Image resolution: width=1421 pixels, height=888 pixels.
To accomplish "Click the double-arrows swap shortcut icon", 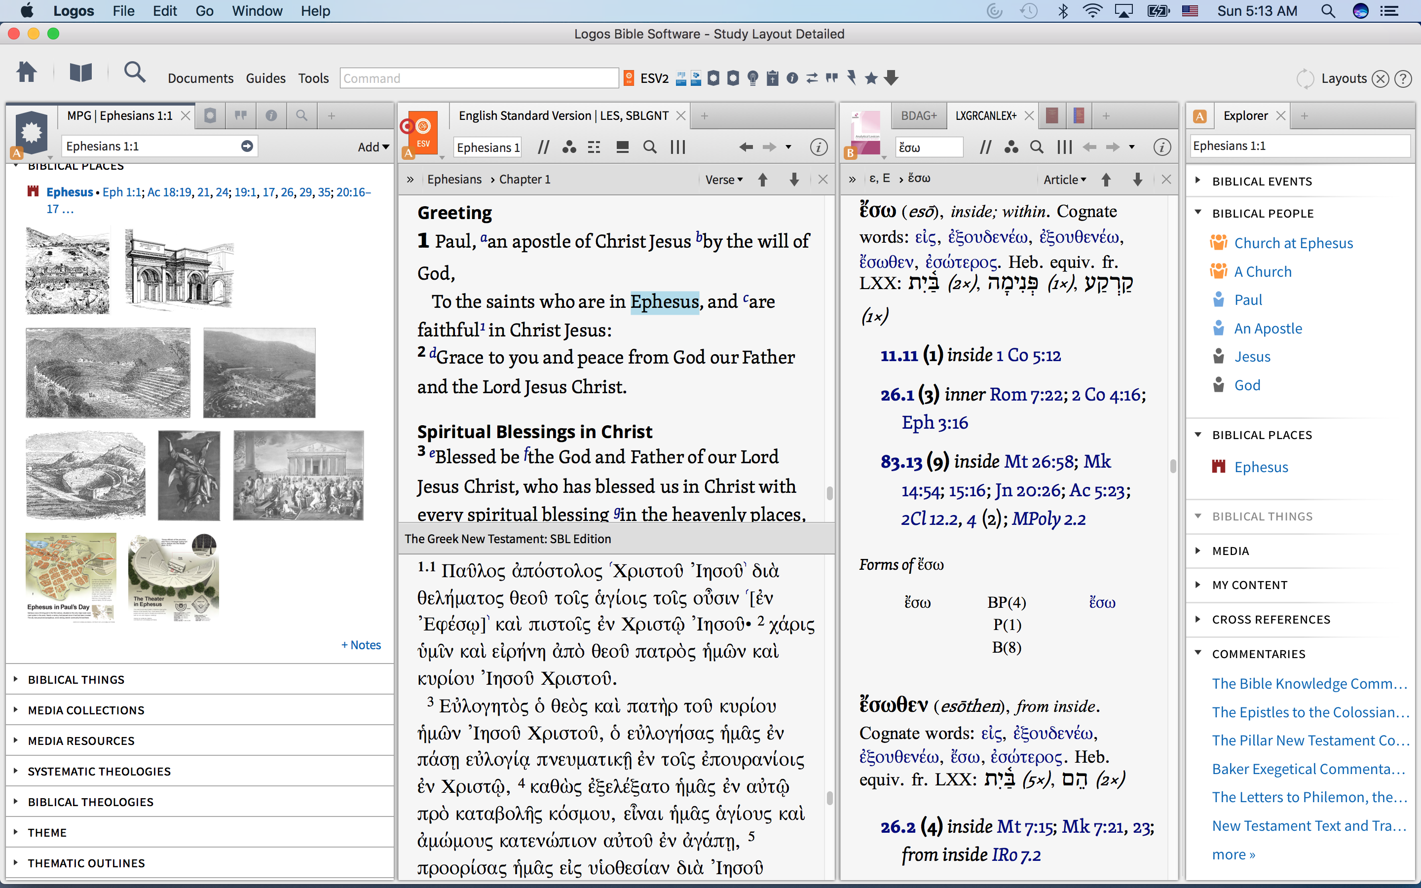I will [812, 78].
